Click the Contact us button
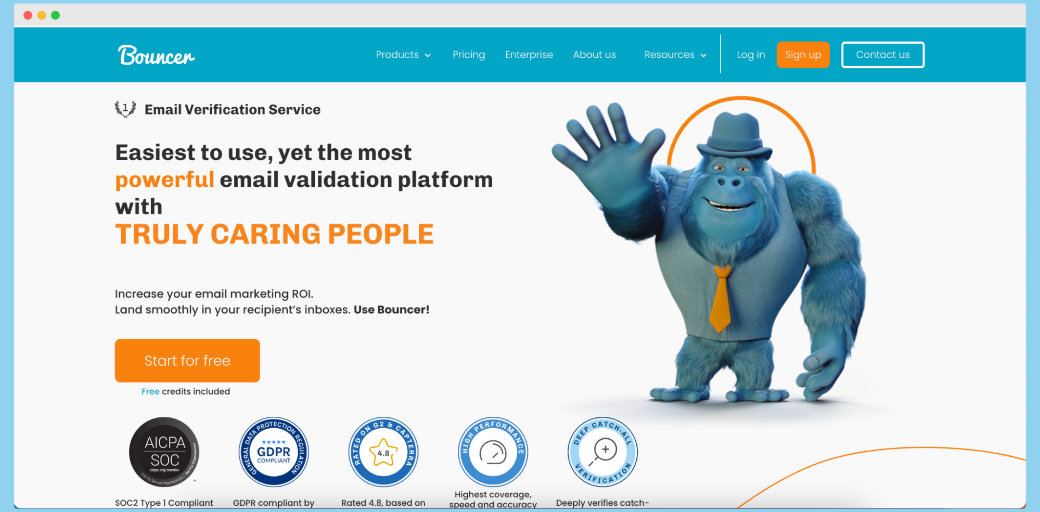The height and width of the screenshot is (512, 1040). click(x=882, y=55)
